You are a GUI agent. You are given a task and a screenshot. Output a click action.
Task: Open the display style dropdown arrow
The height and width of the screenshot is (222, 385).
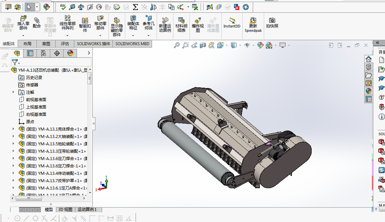point(240,45)
